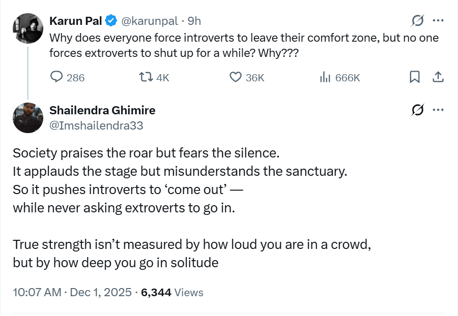This screenshot has width=458, height=316.
Task: Open the @Imshailendra33 handle link
Action: (96, 125)
